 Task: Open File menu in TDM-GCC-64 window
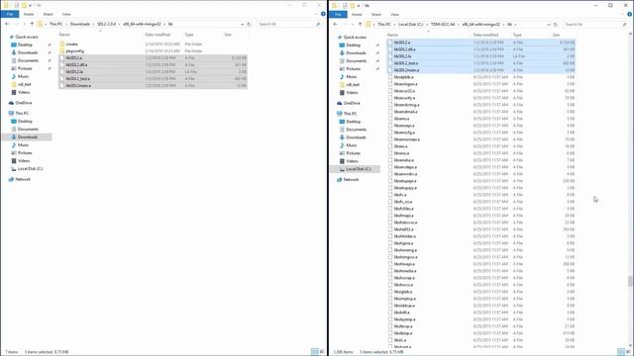(338, 15)
